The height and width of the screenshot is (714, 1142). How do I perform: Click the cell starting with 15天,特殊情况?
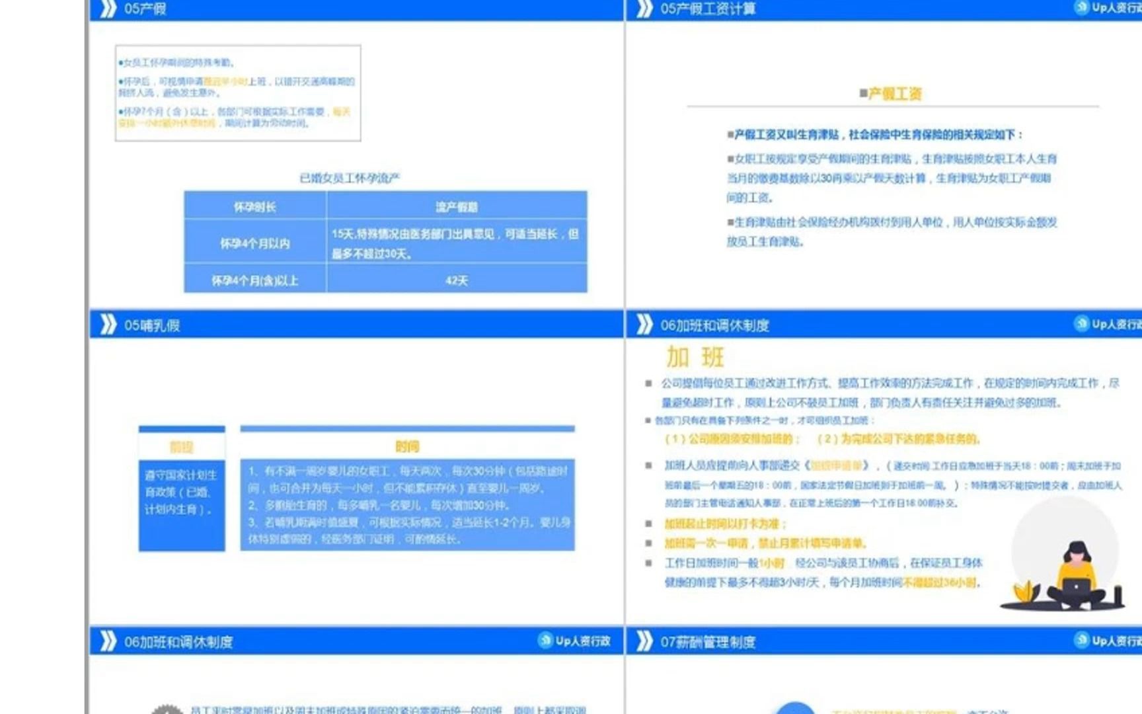(x=457, y=243)
